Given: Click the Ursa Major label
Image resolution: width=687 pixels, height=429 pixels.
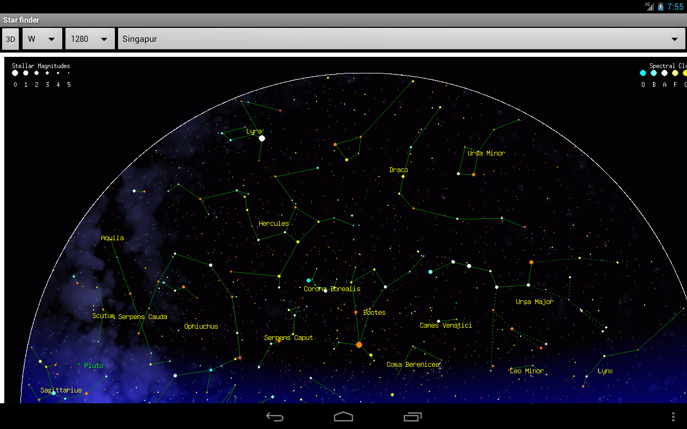Looking at the screenshot, I should [x=535, y=302].
